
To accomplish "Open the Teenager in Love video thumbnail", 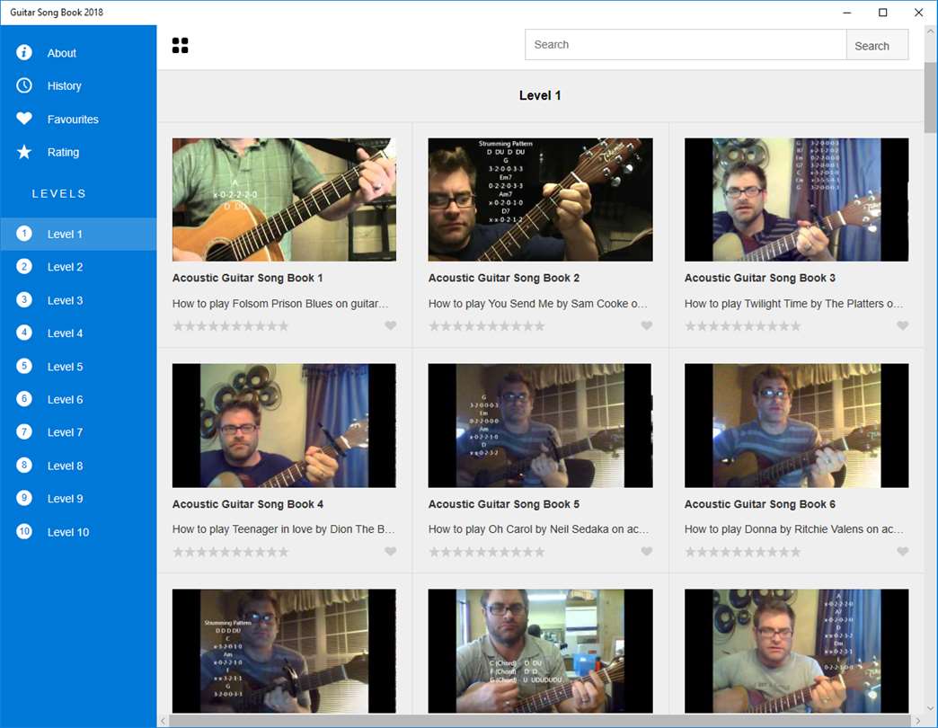I will pyautogui.click(x=284, y=425).
